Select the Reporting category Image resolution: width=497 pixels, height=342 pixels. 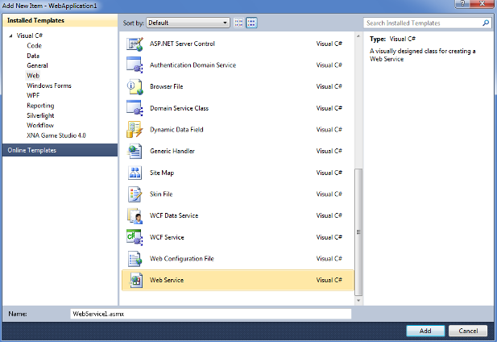pyautogui.click(x=40, y=106)
